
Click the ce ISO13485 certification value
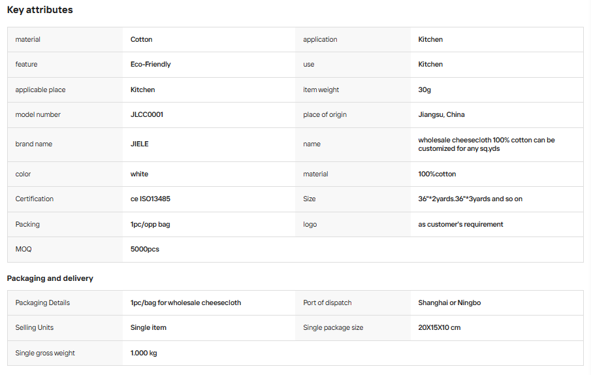coord(150,199)
